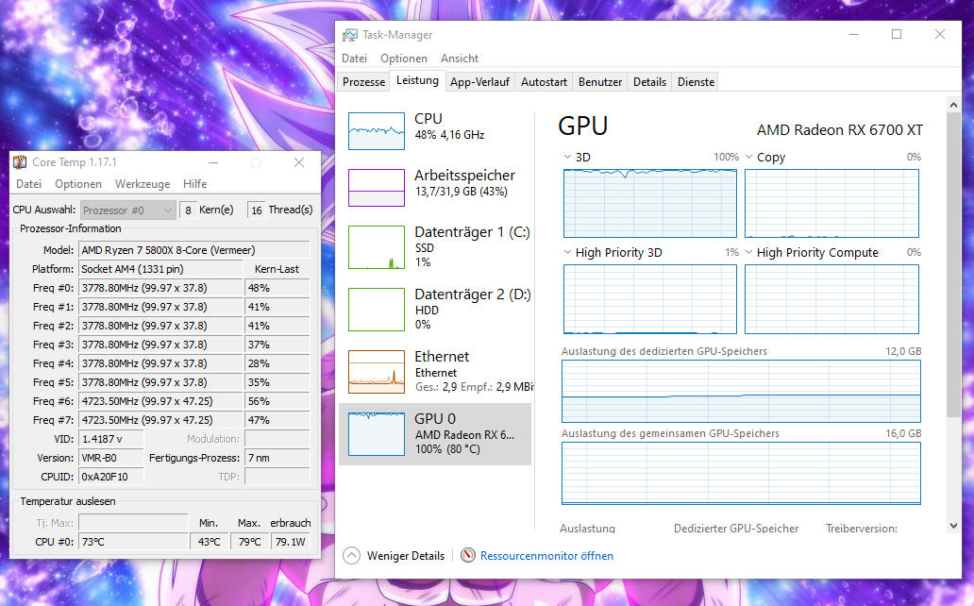Click the Freq #7 4723.50MHz value field
This screenshot has width=974, height=606.
[160, 420]
